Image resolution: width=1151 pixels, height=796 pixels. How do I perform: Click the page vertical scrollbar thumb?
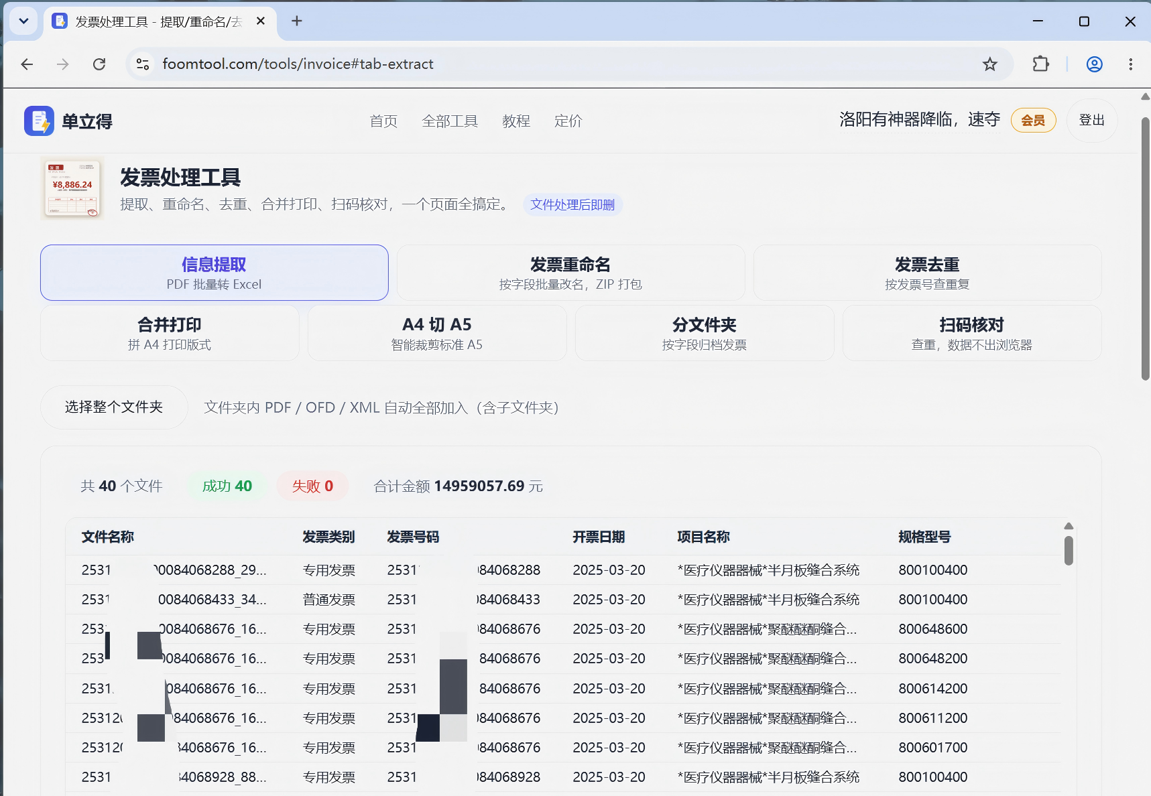(x=1146, y=249)
